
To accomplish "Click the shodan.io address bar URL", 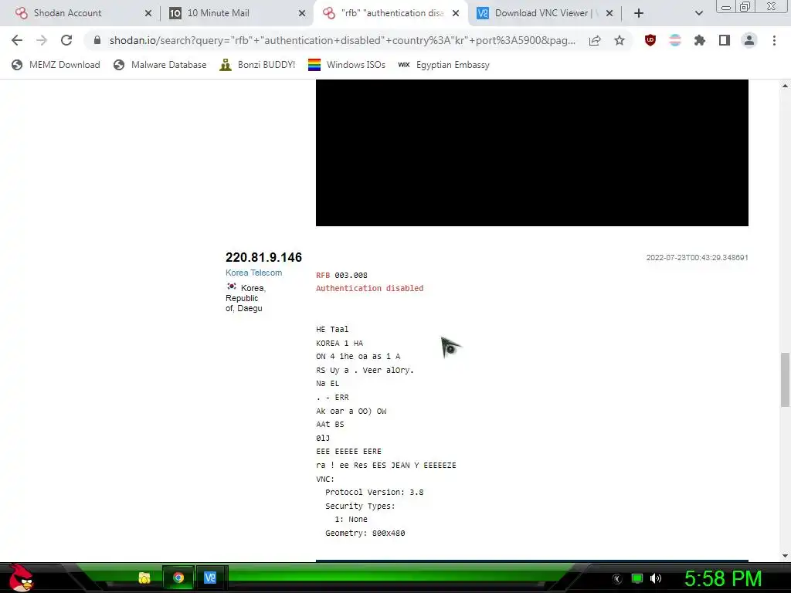I will tap(342, 40).
